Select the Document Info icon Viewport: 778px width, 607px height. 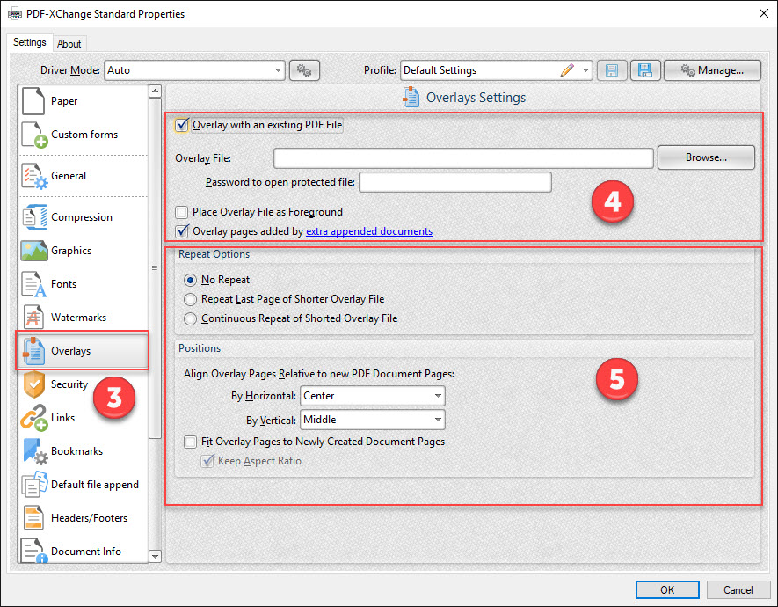[x=34, y=551]
